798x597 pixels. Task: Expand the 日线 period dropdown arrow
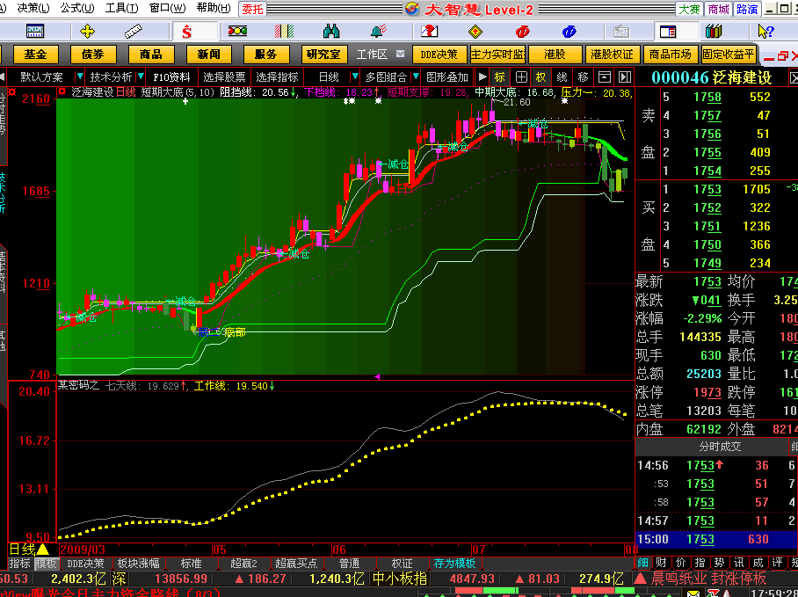[x=355, y=77]
